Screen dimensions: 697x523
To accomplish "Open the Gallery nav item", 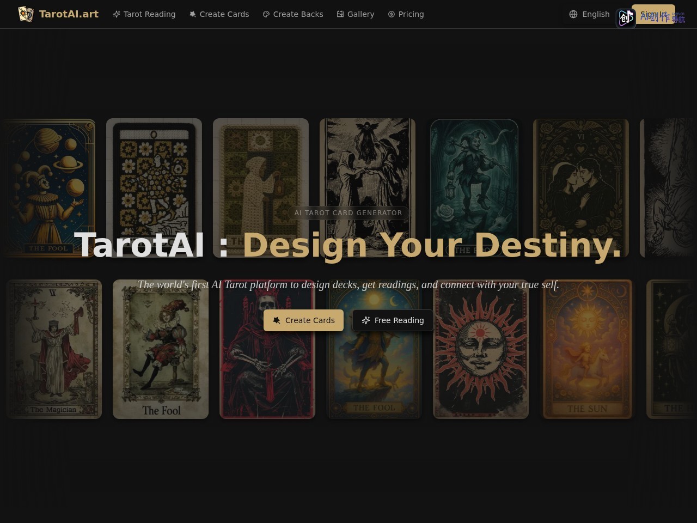I will (x=356, y=14).
